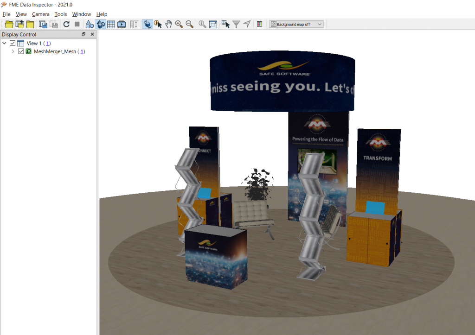Open the Window menu
This screenshot has width=475, height=335.
click(x=82, y=14)
